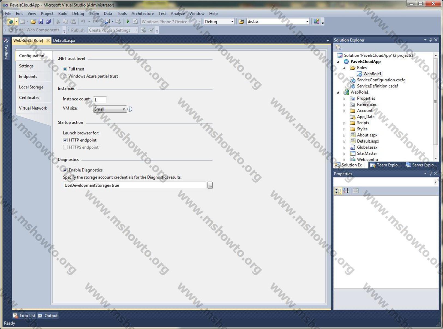Click Install Web Components button
Screen dimensions: 443x329
pos(34,30)
